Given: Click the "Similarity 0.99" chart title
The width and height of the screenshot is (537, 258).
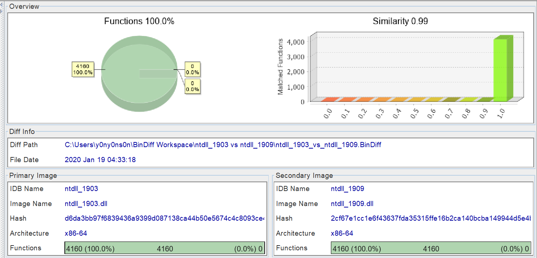Looking at the screenshot, I should coord(400,21).
